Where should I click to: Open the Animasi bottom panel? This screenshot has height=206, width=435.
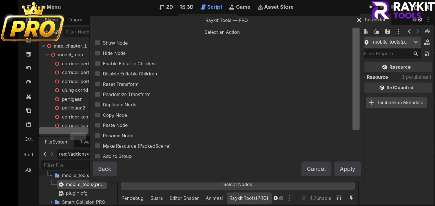[214, 198]
